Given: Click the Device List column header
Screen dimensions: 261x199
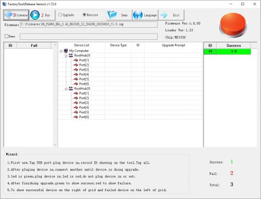Looking at the screenshot, I should (81, 45).
